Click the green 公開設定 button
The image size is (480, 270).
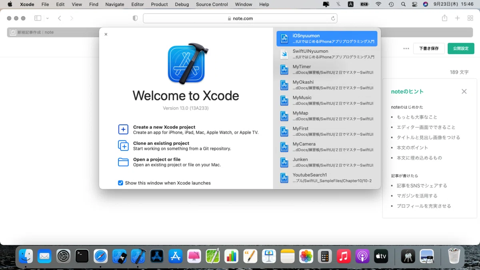460,48
